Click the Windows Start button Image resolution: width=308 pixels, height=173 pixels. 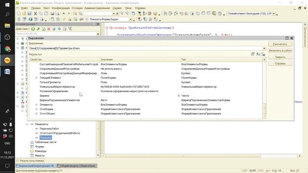tap(7, 5)
